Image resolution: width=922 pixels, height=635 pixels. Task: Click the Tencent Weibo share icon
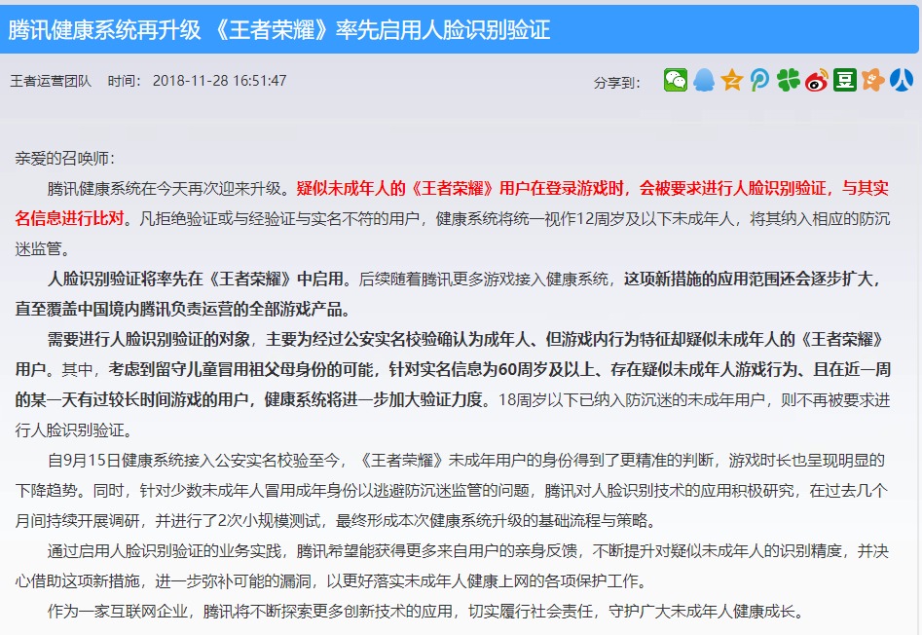(x=759, y=80)
